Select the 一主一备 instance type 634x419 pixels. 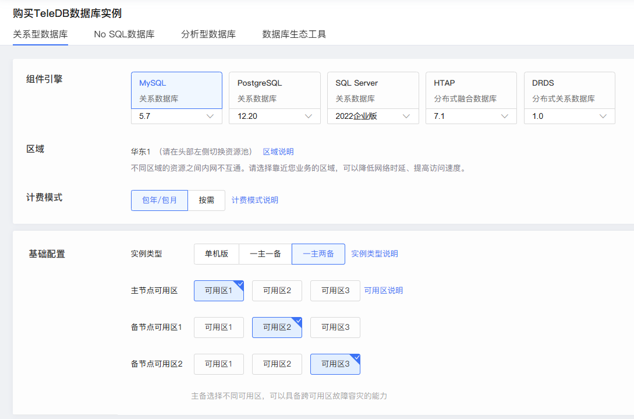click(x=265, y=253)
